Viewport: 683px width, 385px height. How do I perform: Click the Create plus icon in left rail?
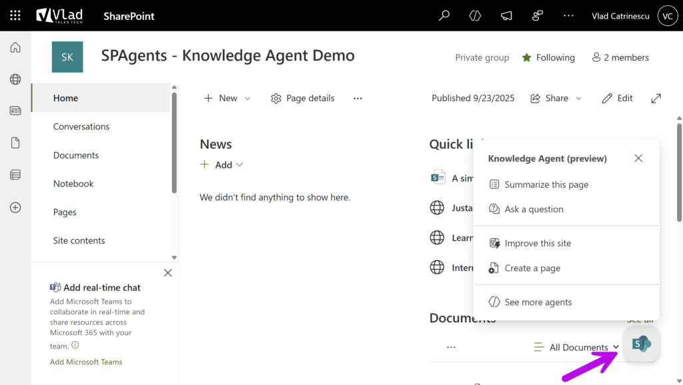pyautogui.click(x=15, y=207)
